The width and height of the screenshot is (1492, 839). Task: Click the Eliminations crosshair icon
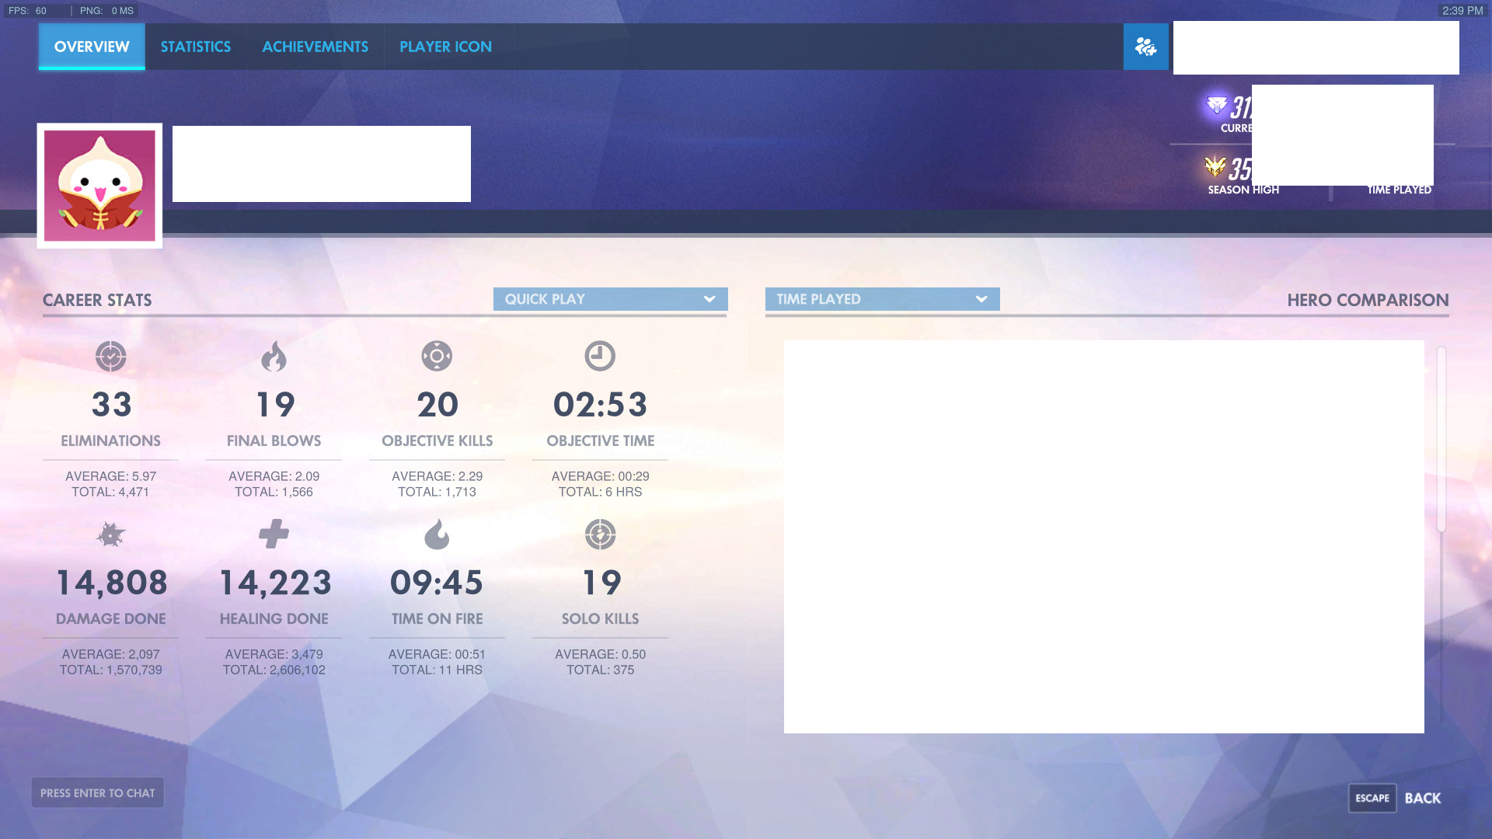click(110, 357)
